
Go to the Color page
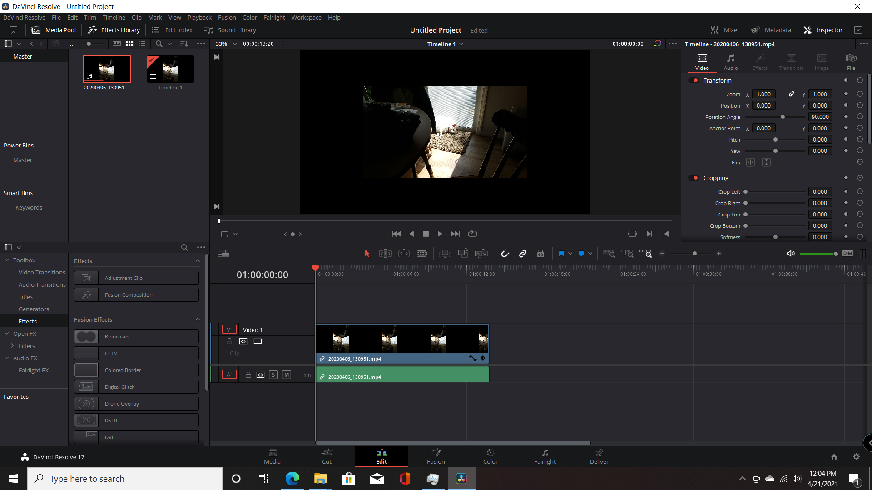coord(490,456)
